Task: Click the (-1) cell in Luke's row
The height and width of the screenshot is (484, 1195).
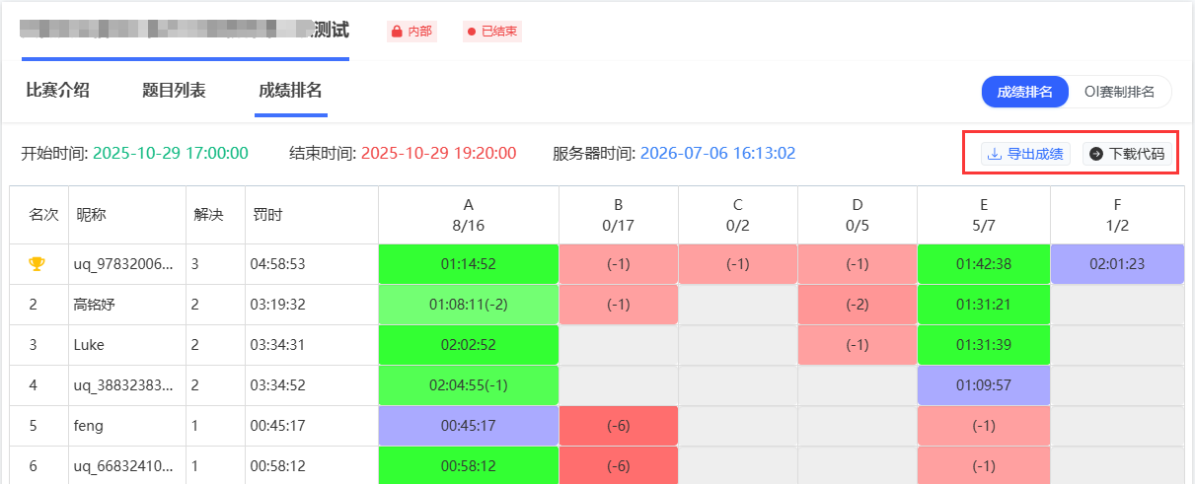Action: tap(857, 345)
